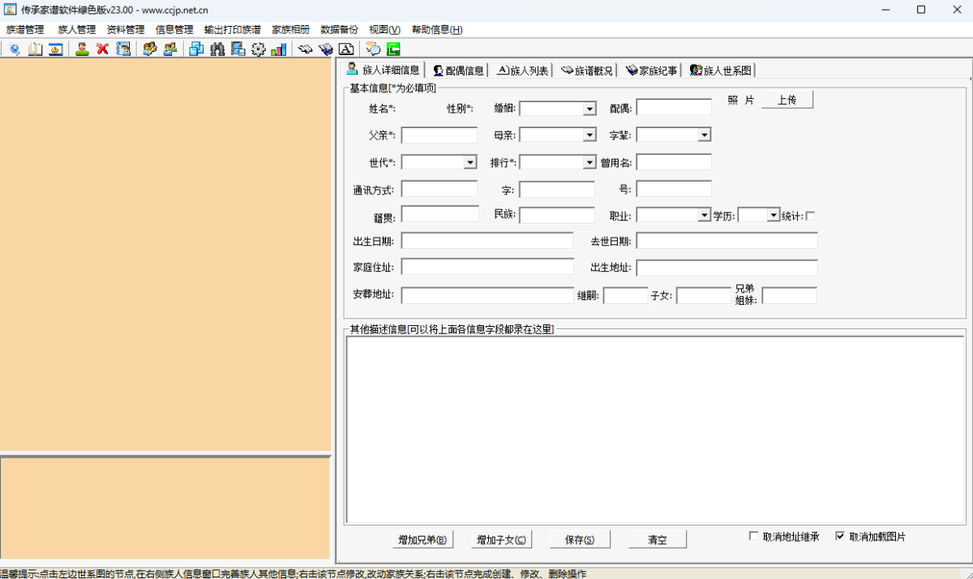Expand the 婚姻 dropdown list

[589, 109]
